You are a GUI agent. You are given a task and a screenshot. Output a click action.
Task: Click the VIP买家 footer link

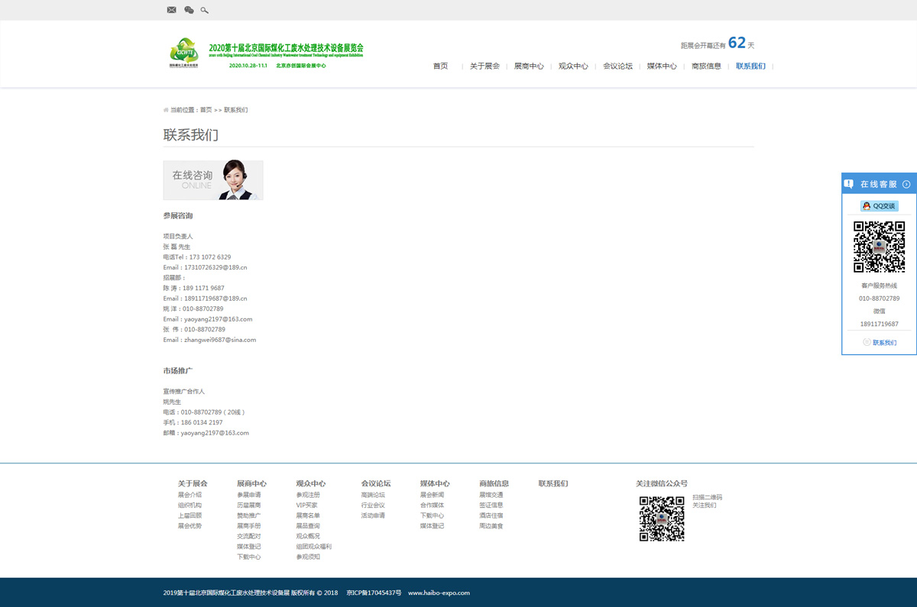pyautogui.click(x=306, y=505)
